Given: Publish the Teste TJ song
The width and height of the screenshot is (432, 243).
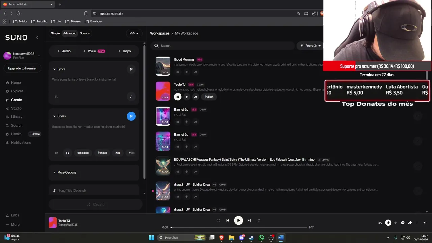Looking at the screenshot, I should tap(209, 97).
